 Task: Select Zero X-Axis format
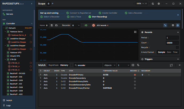[169, 52]
